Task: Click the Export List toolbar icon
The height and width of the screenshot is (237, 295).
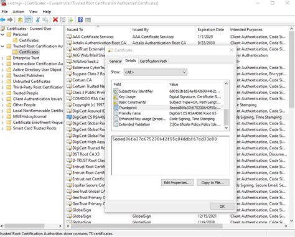Action: [x=70, y=20]
